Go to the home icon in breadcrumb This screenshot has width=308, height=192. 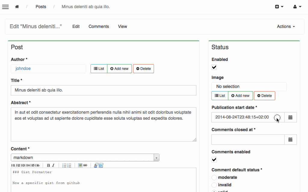[17, 7]
